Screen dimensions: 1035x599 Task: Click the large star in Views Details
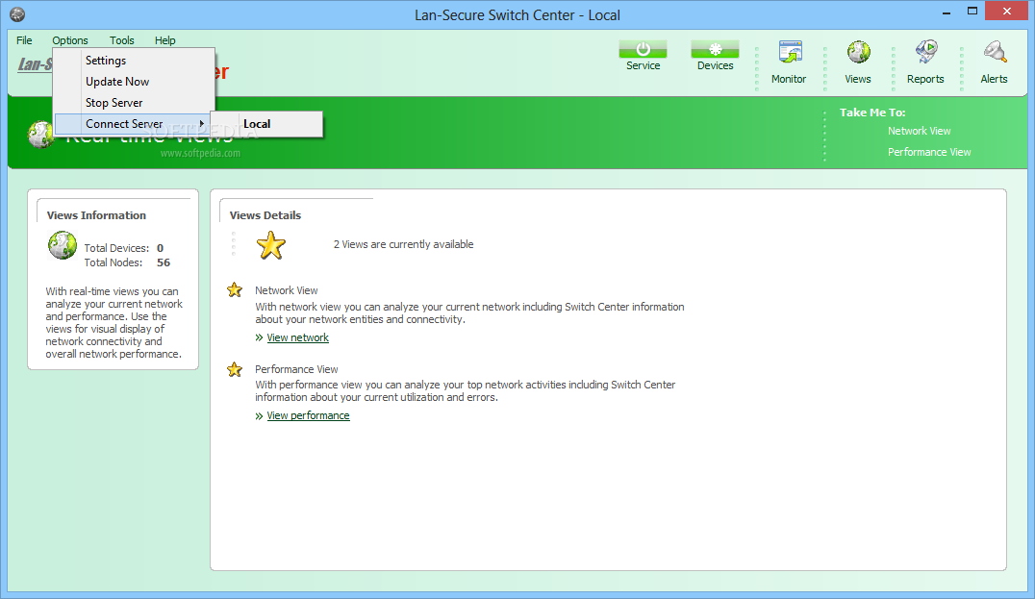tap(270, 245)
